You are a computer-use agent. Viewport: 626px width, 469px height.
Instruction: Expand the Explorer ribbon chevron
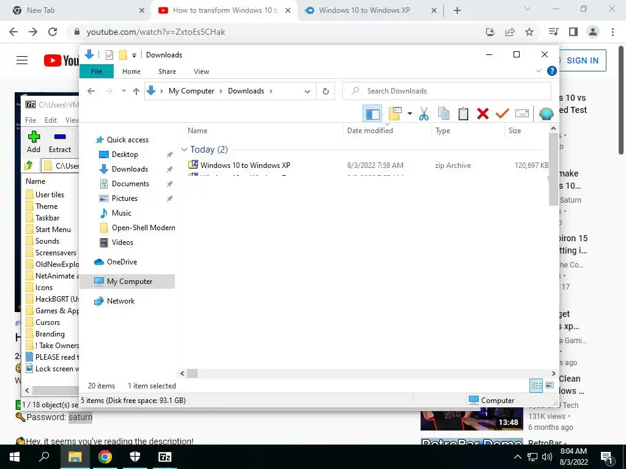pos(538,71)
